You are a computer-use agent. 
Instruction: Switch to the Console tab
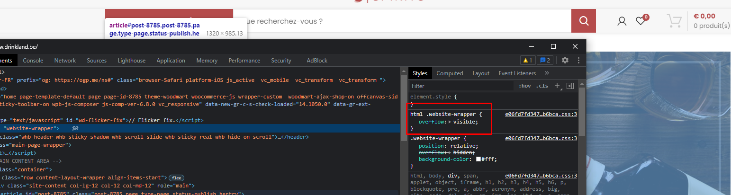(33, 60)
